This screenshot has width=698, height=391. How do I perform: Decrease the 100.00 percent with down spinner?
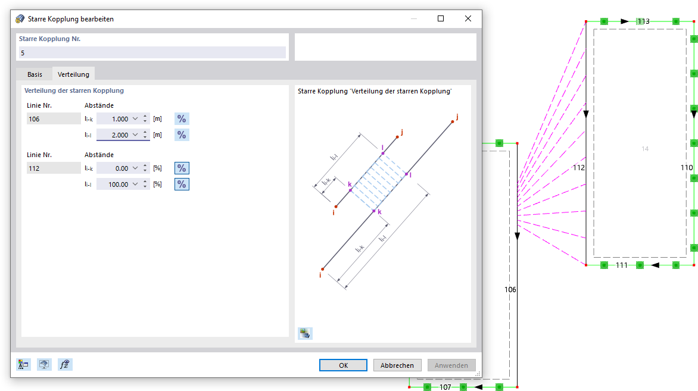pyautogui.click(x=145, y=186)
